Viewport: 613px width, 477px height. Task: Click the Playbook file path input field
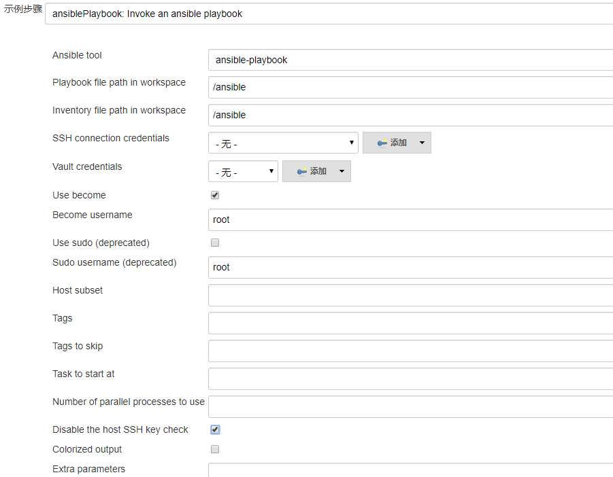pyautogui.click(x=410, y=87)
